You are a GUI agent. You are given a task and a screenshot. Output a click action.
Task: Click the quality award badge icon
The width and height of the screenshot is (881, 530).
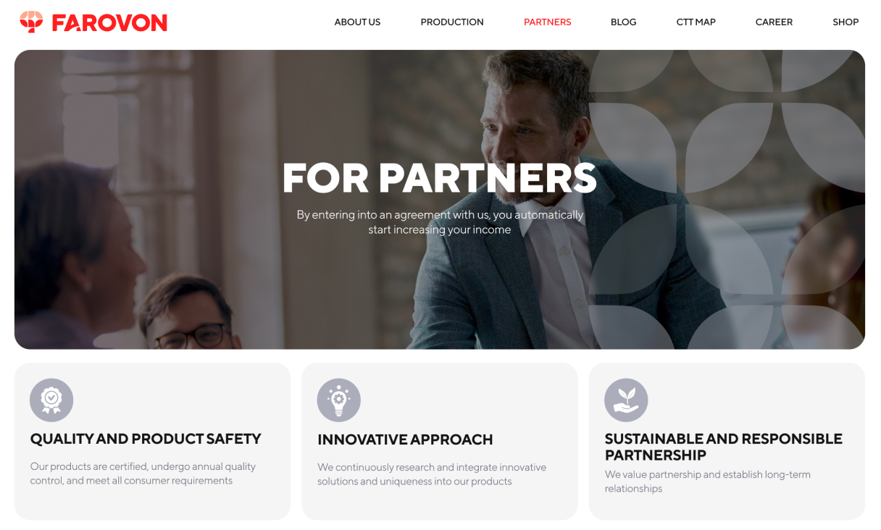(51, 400)
